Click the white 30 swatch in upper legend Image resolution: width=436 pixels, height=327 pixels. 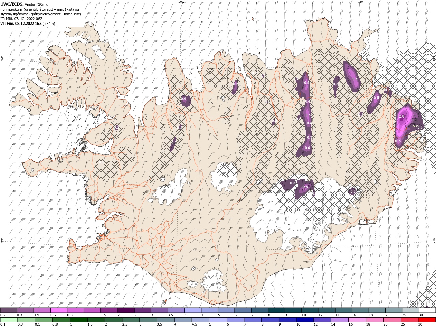pos(427,310)
